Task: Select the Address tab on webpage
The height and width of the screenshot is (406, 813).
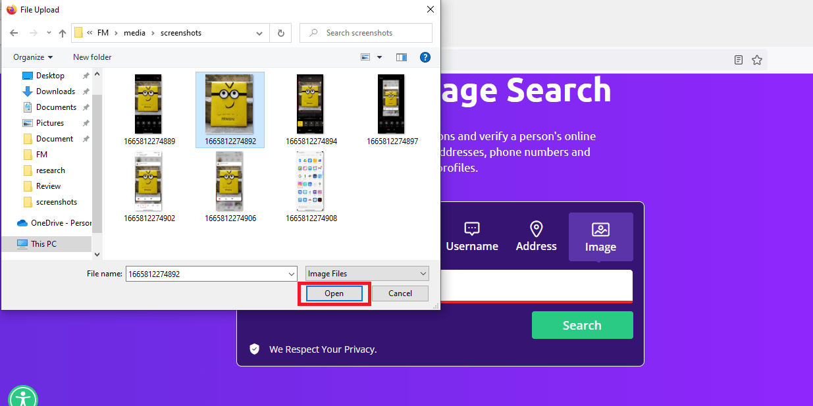Action: tap(537, 237)
